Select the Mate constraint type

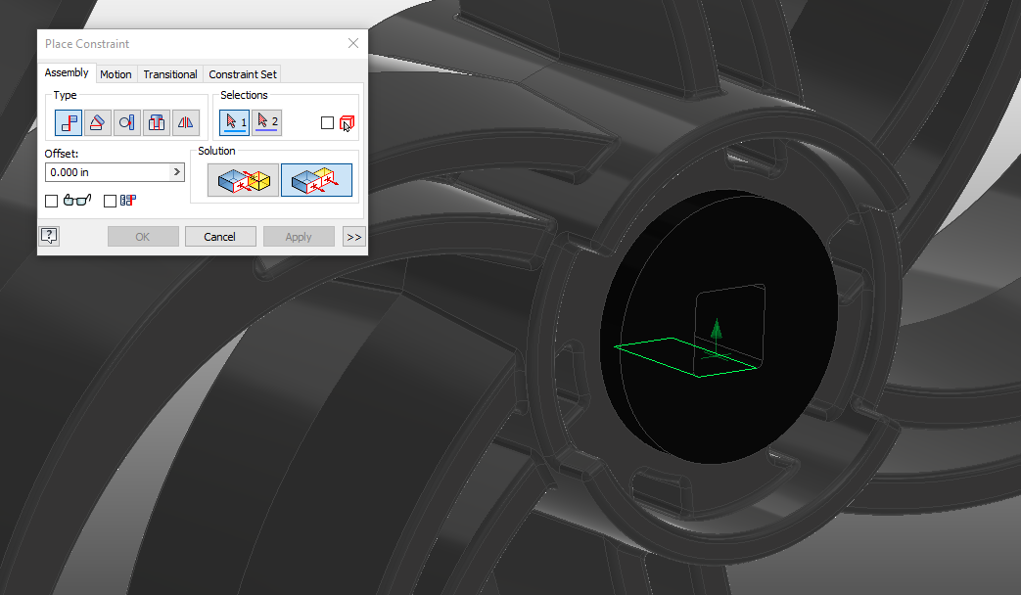(69, 122)
